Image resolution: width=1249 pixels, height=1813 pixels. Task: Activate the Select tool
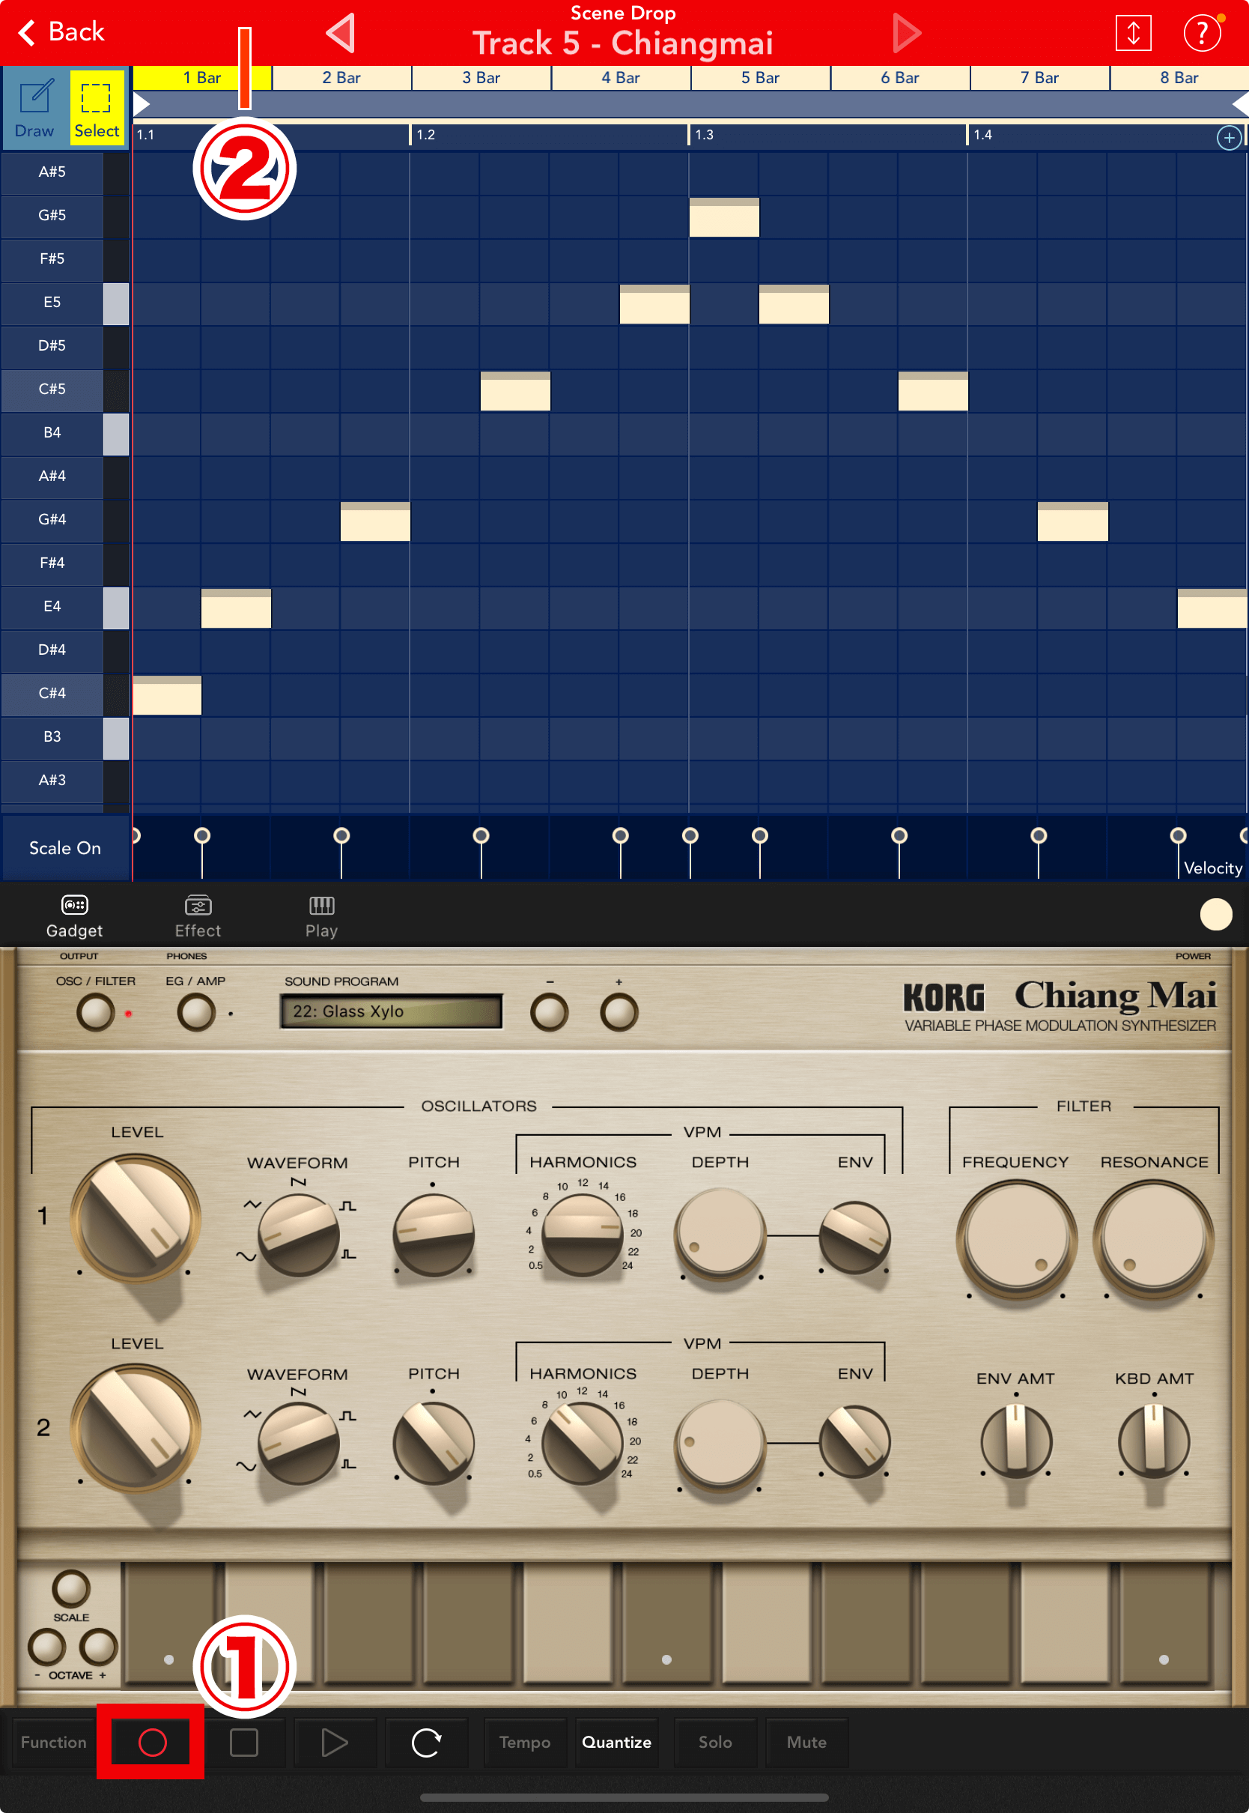97,107
